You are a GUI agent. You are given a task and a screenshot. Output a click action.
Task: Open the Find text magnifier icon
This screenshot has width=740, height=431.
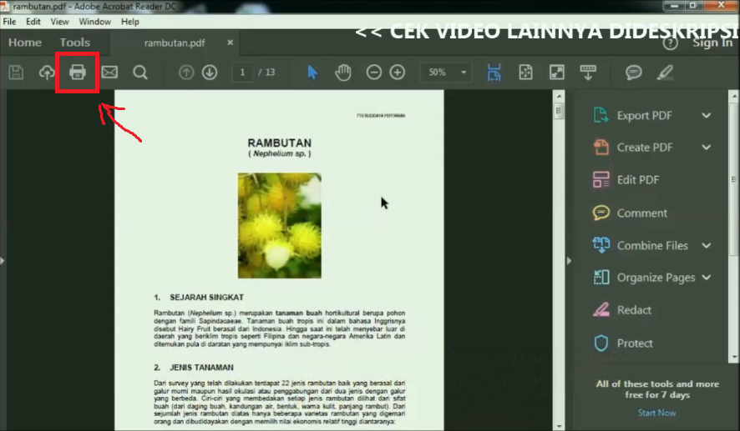(140, 72)
